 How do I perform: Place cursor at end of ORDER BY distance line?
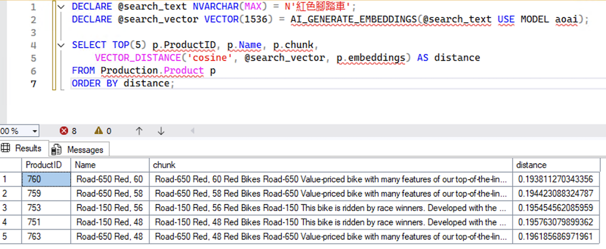click(175, 83)
